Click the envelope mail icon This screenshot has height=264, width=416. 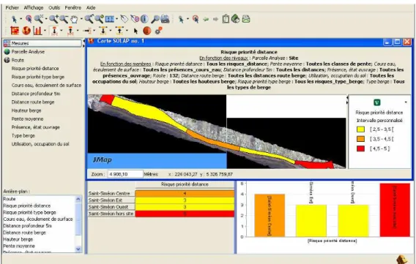(246, 19)
